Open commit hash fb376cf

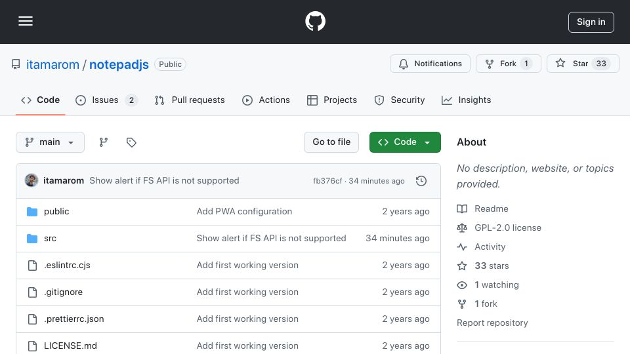[x=327, y=181]
